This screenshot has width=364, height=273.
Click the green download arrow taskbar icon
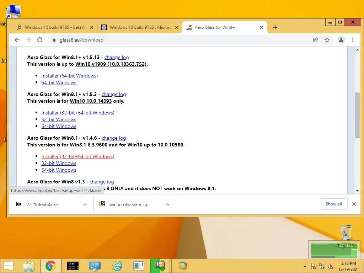(160, 266)
